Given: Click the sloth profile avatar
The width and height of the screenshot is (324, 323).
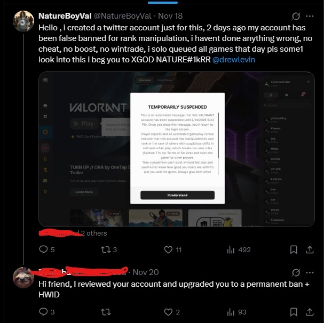Looking at the screenshot, I should click(23, 277).
